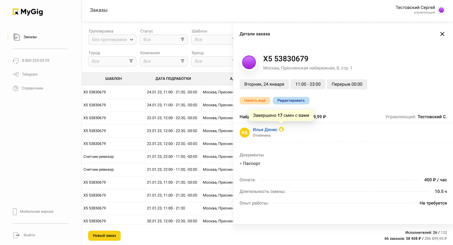Screen dimensions: 453x245
Task: Click the Заказы page heading
Action: tap(99, 10)
